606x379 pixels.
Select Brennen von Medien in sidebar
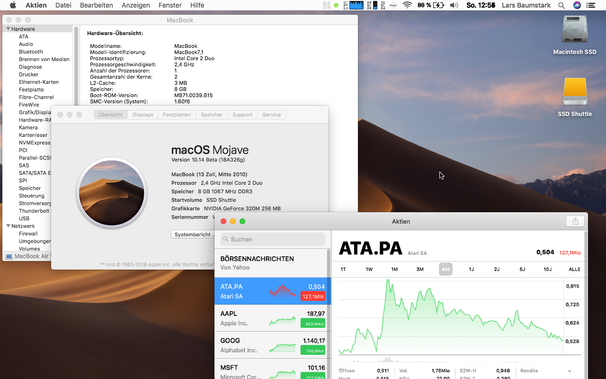(44, 59)
